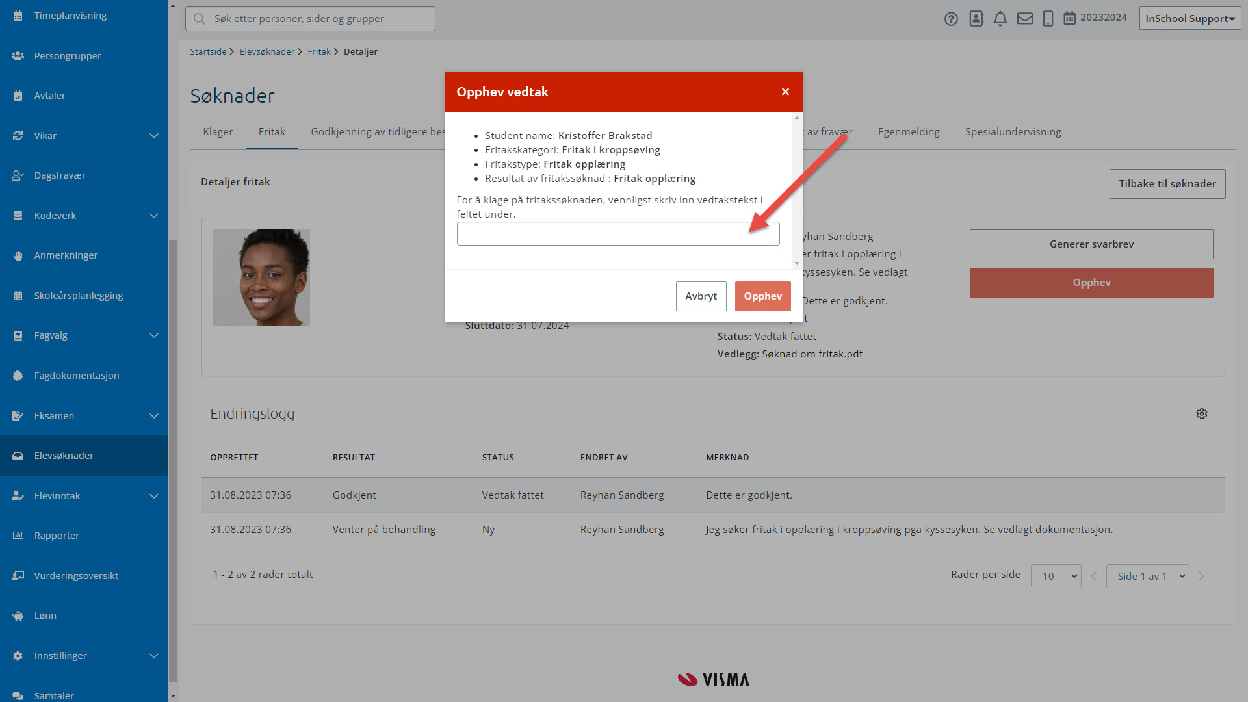Viewport: 1248px width, 702px height.
Task: Click the Opphev button on details page
Action: [1091, 283]
